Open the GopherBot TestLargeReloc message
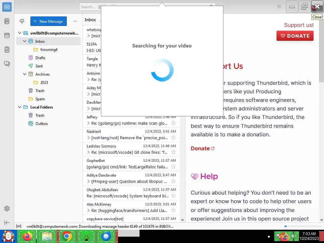Image resolution: width=324 pixels, height=243 pixels. click(x=131, y=164)
